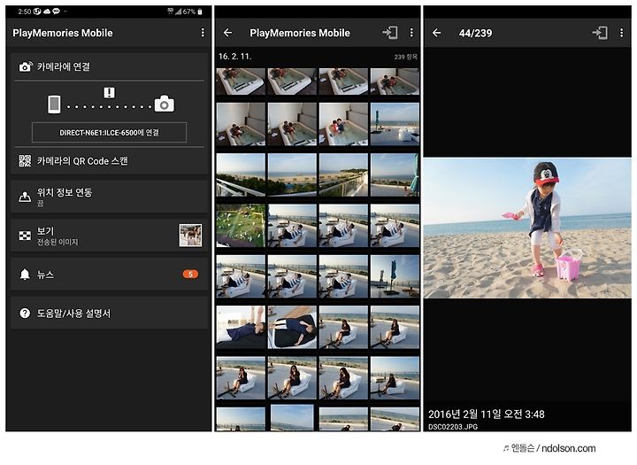Screen dimensions: 637x465
Task: Tap the 44/239 photo counter
Action: [475, 33]
